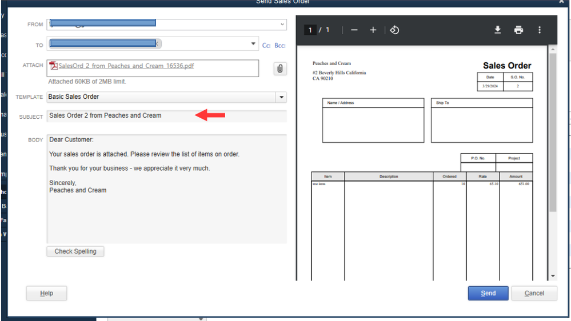Click the 'Dear Customer:' line in the body
This screenshot has height=321, width=571.
coord(71,140)
